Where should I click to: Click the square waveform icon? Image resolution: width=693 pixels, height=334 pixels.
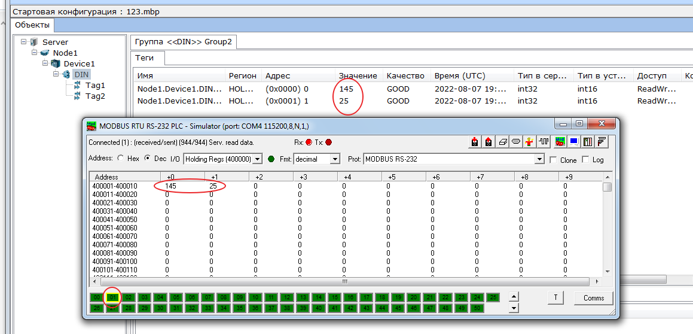click(x=544, y=142)
